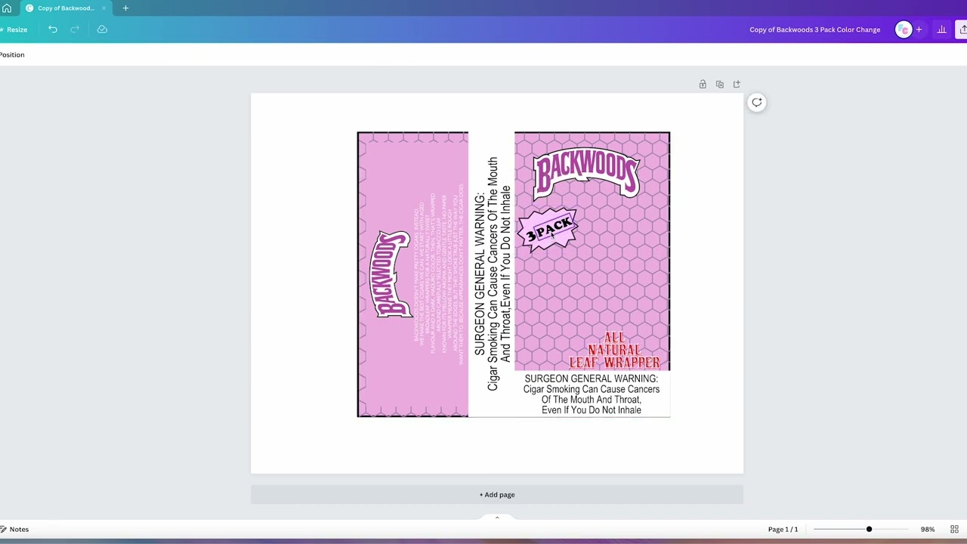Select the BACKWOODS logo on right panel
This screenshot has height=544, width=967.
pos(587,175)
